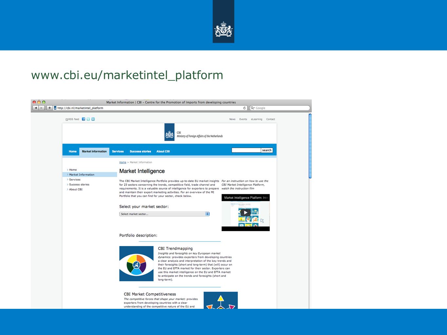
Task: Select Home in the left sidebar
Action: (73, 170)
